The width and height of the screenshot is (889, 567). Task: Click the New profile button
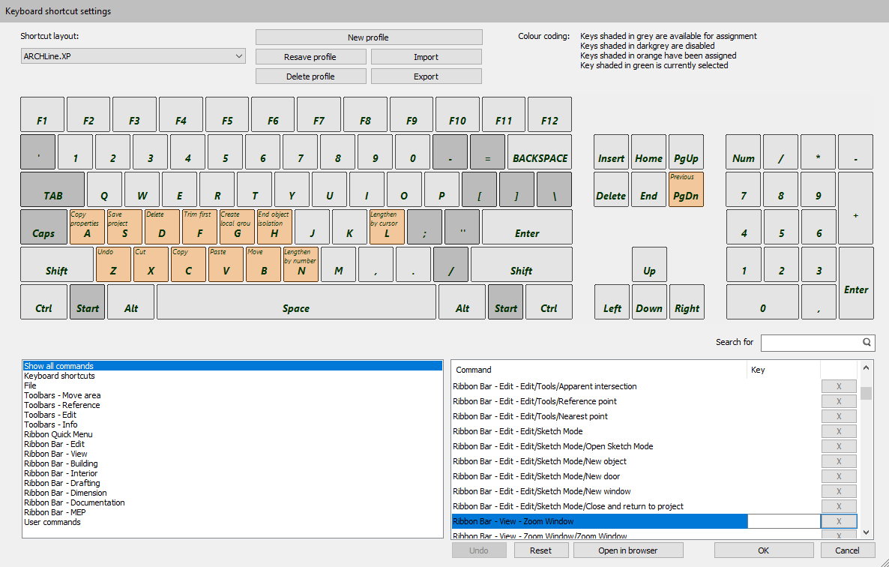(x=369, y=37)
